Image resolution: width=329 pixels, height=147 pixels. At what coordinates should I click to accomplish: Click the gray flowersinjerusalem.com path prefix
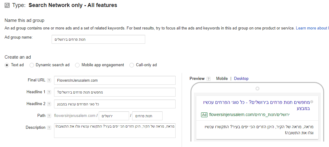click(x=75, y=115)
